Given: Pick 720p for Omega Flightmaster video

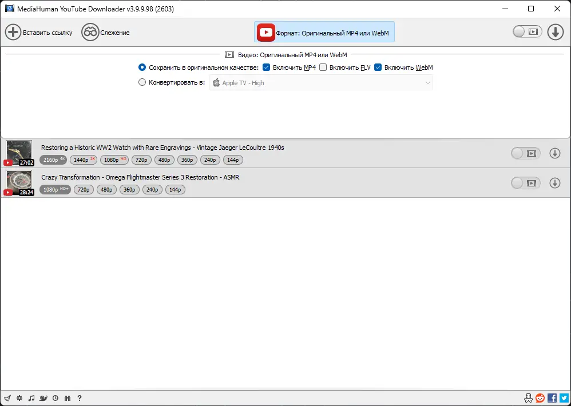Looking at the screenshot, I should pos(84,189).
